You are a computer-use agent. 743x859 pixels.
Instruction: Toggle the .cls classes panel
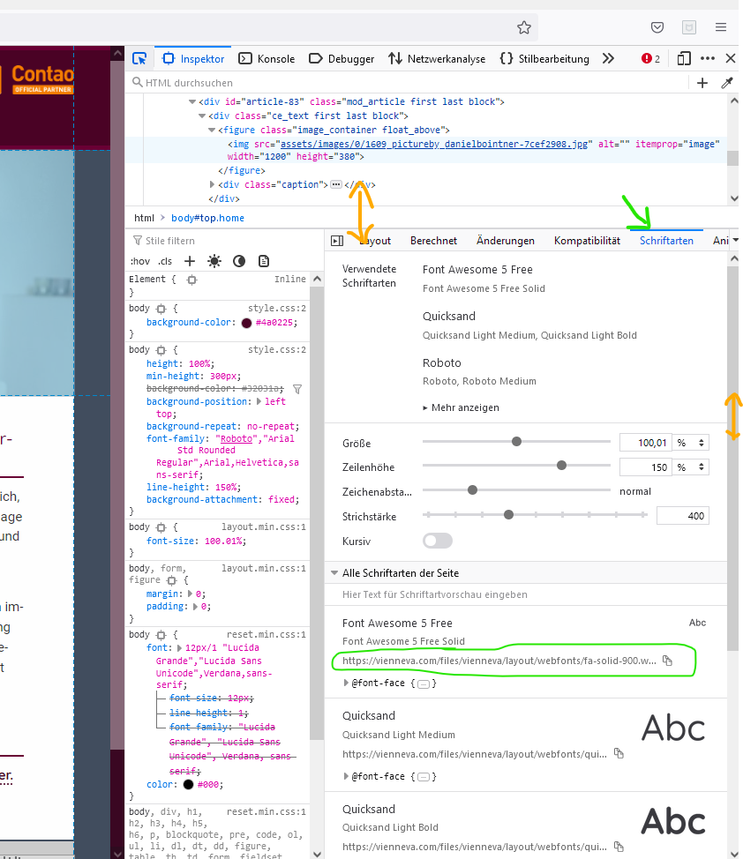click(165, 261)
